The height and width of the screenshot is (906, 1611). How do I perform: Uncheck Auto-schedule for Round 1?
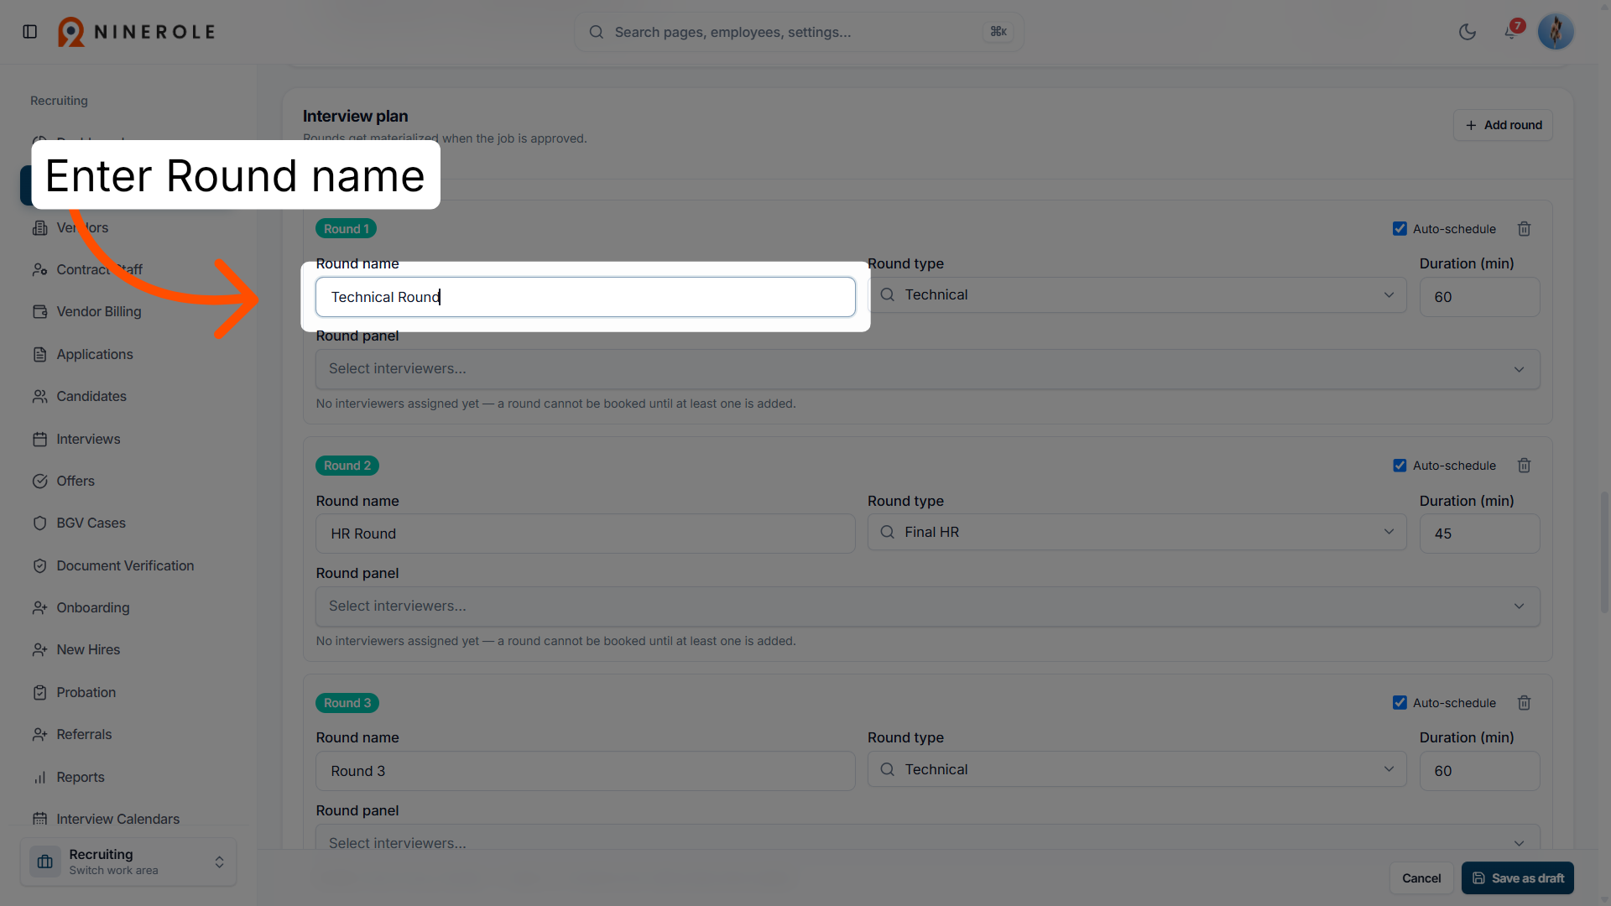pos(1400,229)
